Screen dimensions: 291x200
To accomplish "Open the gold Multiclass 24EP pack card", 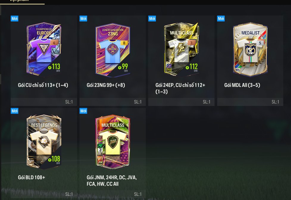I will pyautogui.click(x=182, y=49).
